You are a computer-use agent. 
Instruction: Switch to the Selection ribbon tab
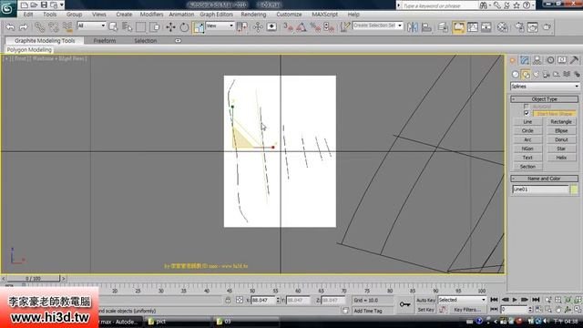coord(146,40)
